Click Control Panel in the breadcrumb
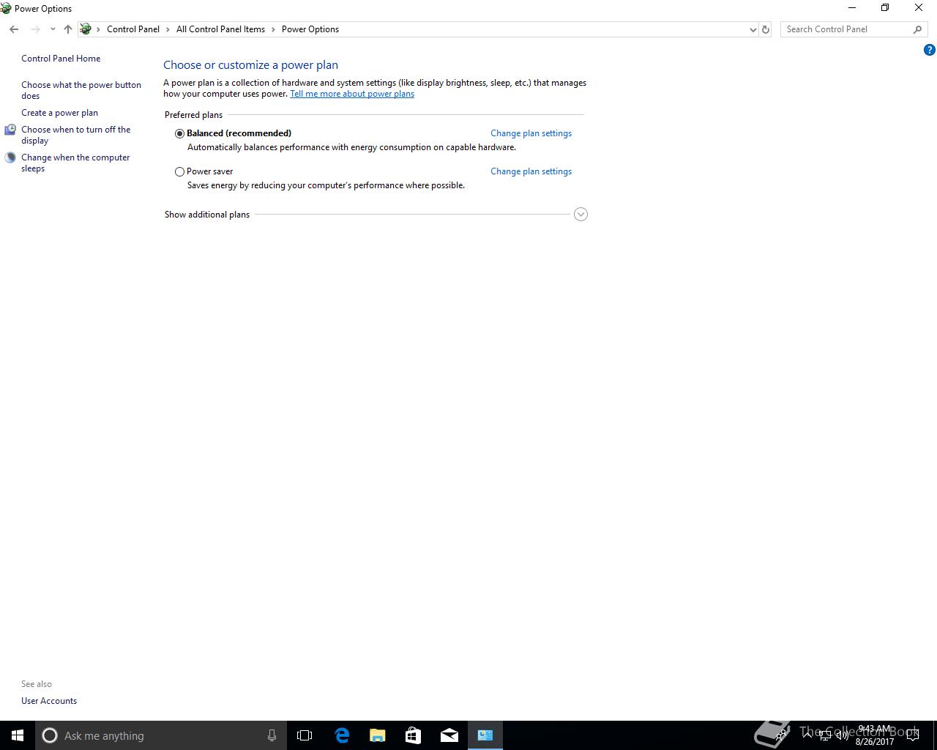 click(x=133, y=29)
